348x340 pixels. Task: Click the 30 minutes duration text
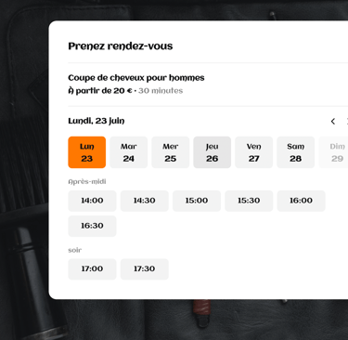(161, 91)
